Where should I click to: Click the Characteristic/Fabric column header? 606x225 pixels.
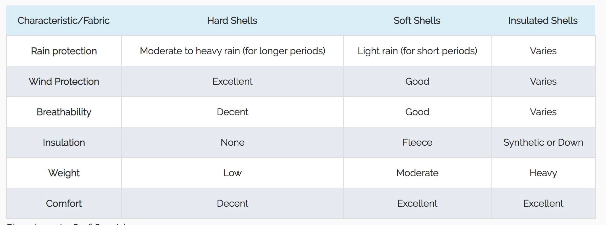(x=64, y=20)
